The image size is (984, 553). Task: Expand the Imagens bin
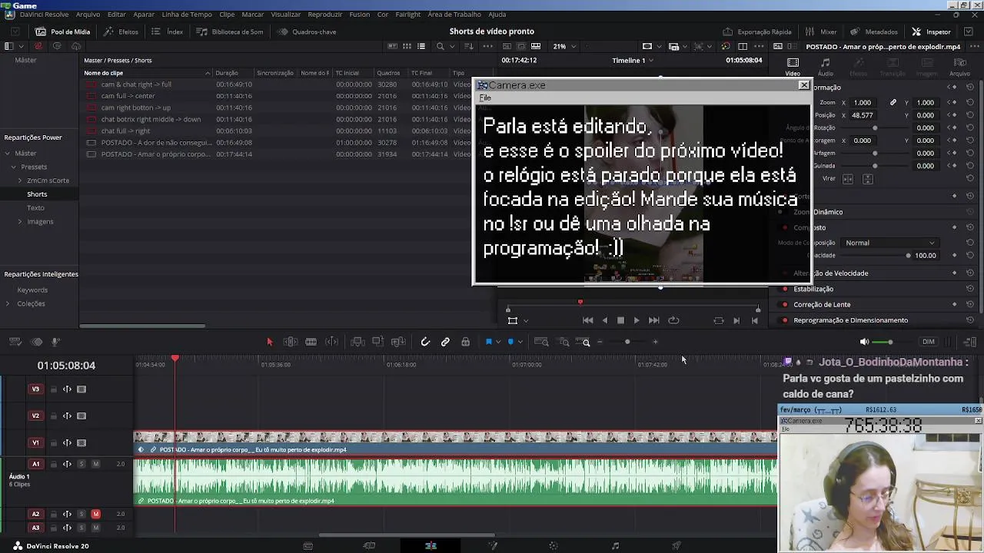(20, 222)
